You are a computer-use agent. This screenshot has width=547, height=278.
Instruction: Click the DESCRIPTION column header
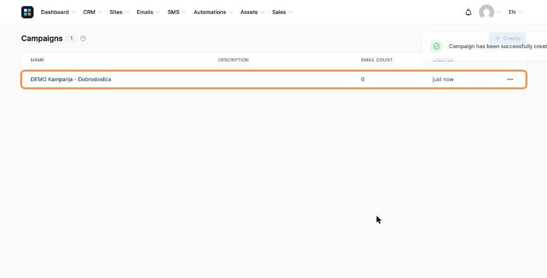[234, 60]
